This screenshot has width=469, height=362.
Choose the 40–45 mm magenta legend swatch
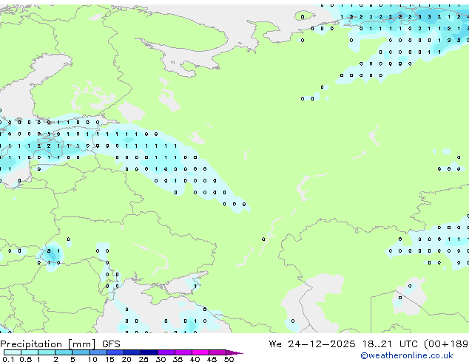[200, 352]
